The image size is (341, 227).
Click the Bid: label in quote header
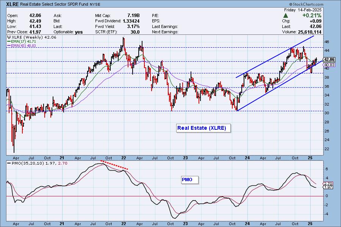tap(57, 21)
